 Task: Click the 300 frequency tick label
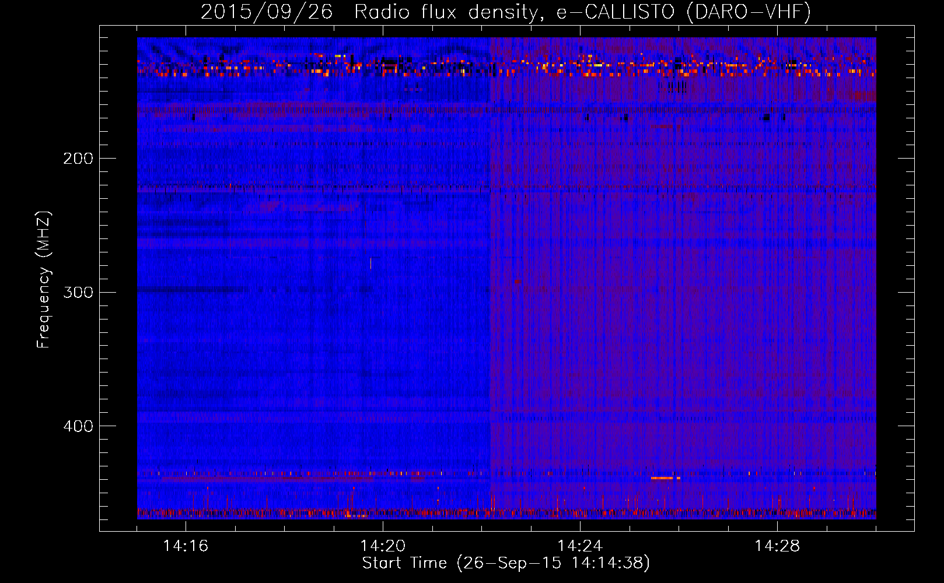tap(78, 292)
